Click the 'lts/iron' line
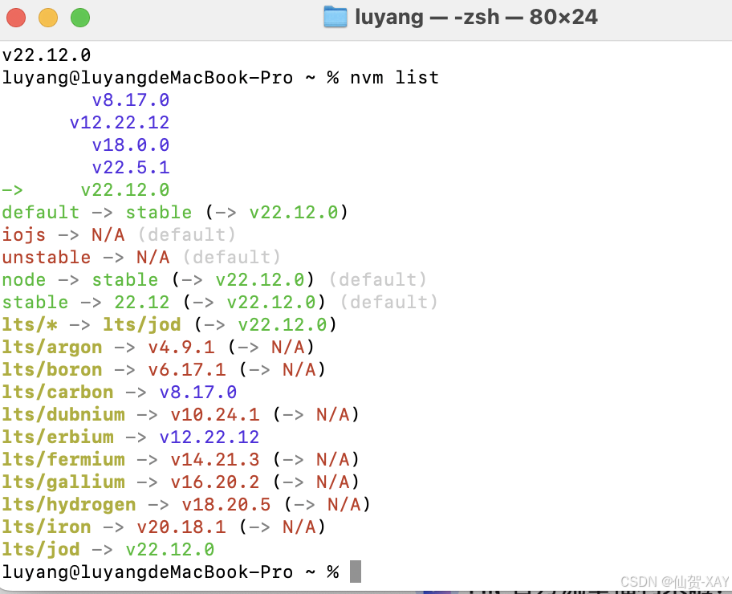 pos(164,527)
